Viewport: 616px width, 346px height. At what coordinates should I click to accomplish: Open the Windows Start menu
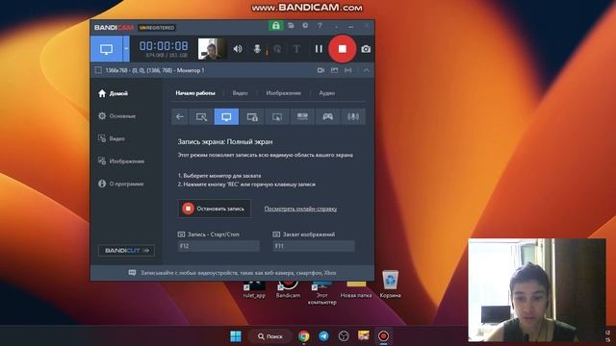pos(236,336)
